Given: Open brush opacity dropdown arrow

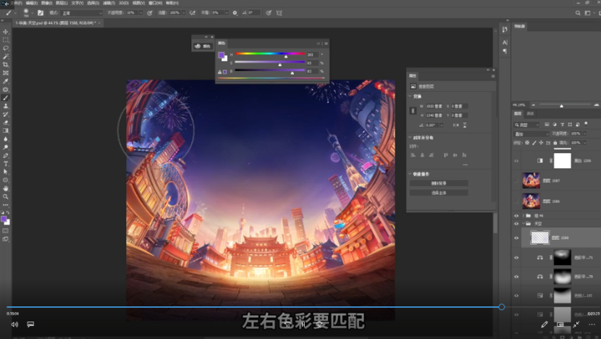Looking at the screenshot, I should tap(140, 12).
